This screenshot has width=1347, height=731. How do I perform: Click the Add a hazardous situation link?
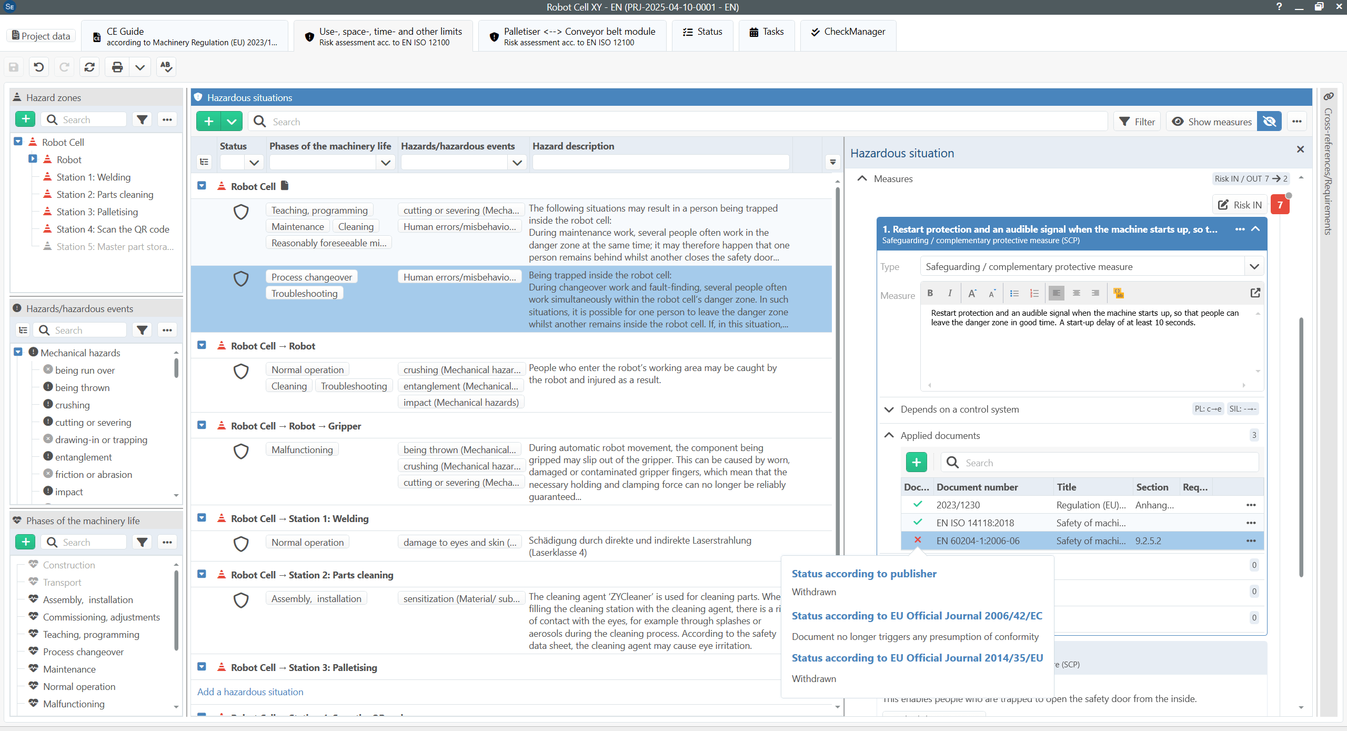[x=250, y=692]
